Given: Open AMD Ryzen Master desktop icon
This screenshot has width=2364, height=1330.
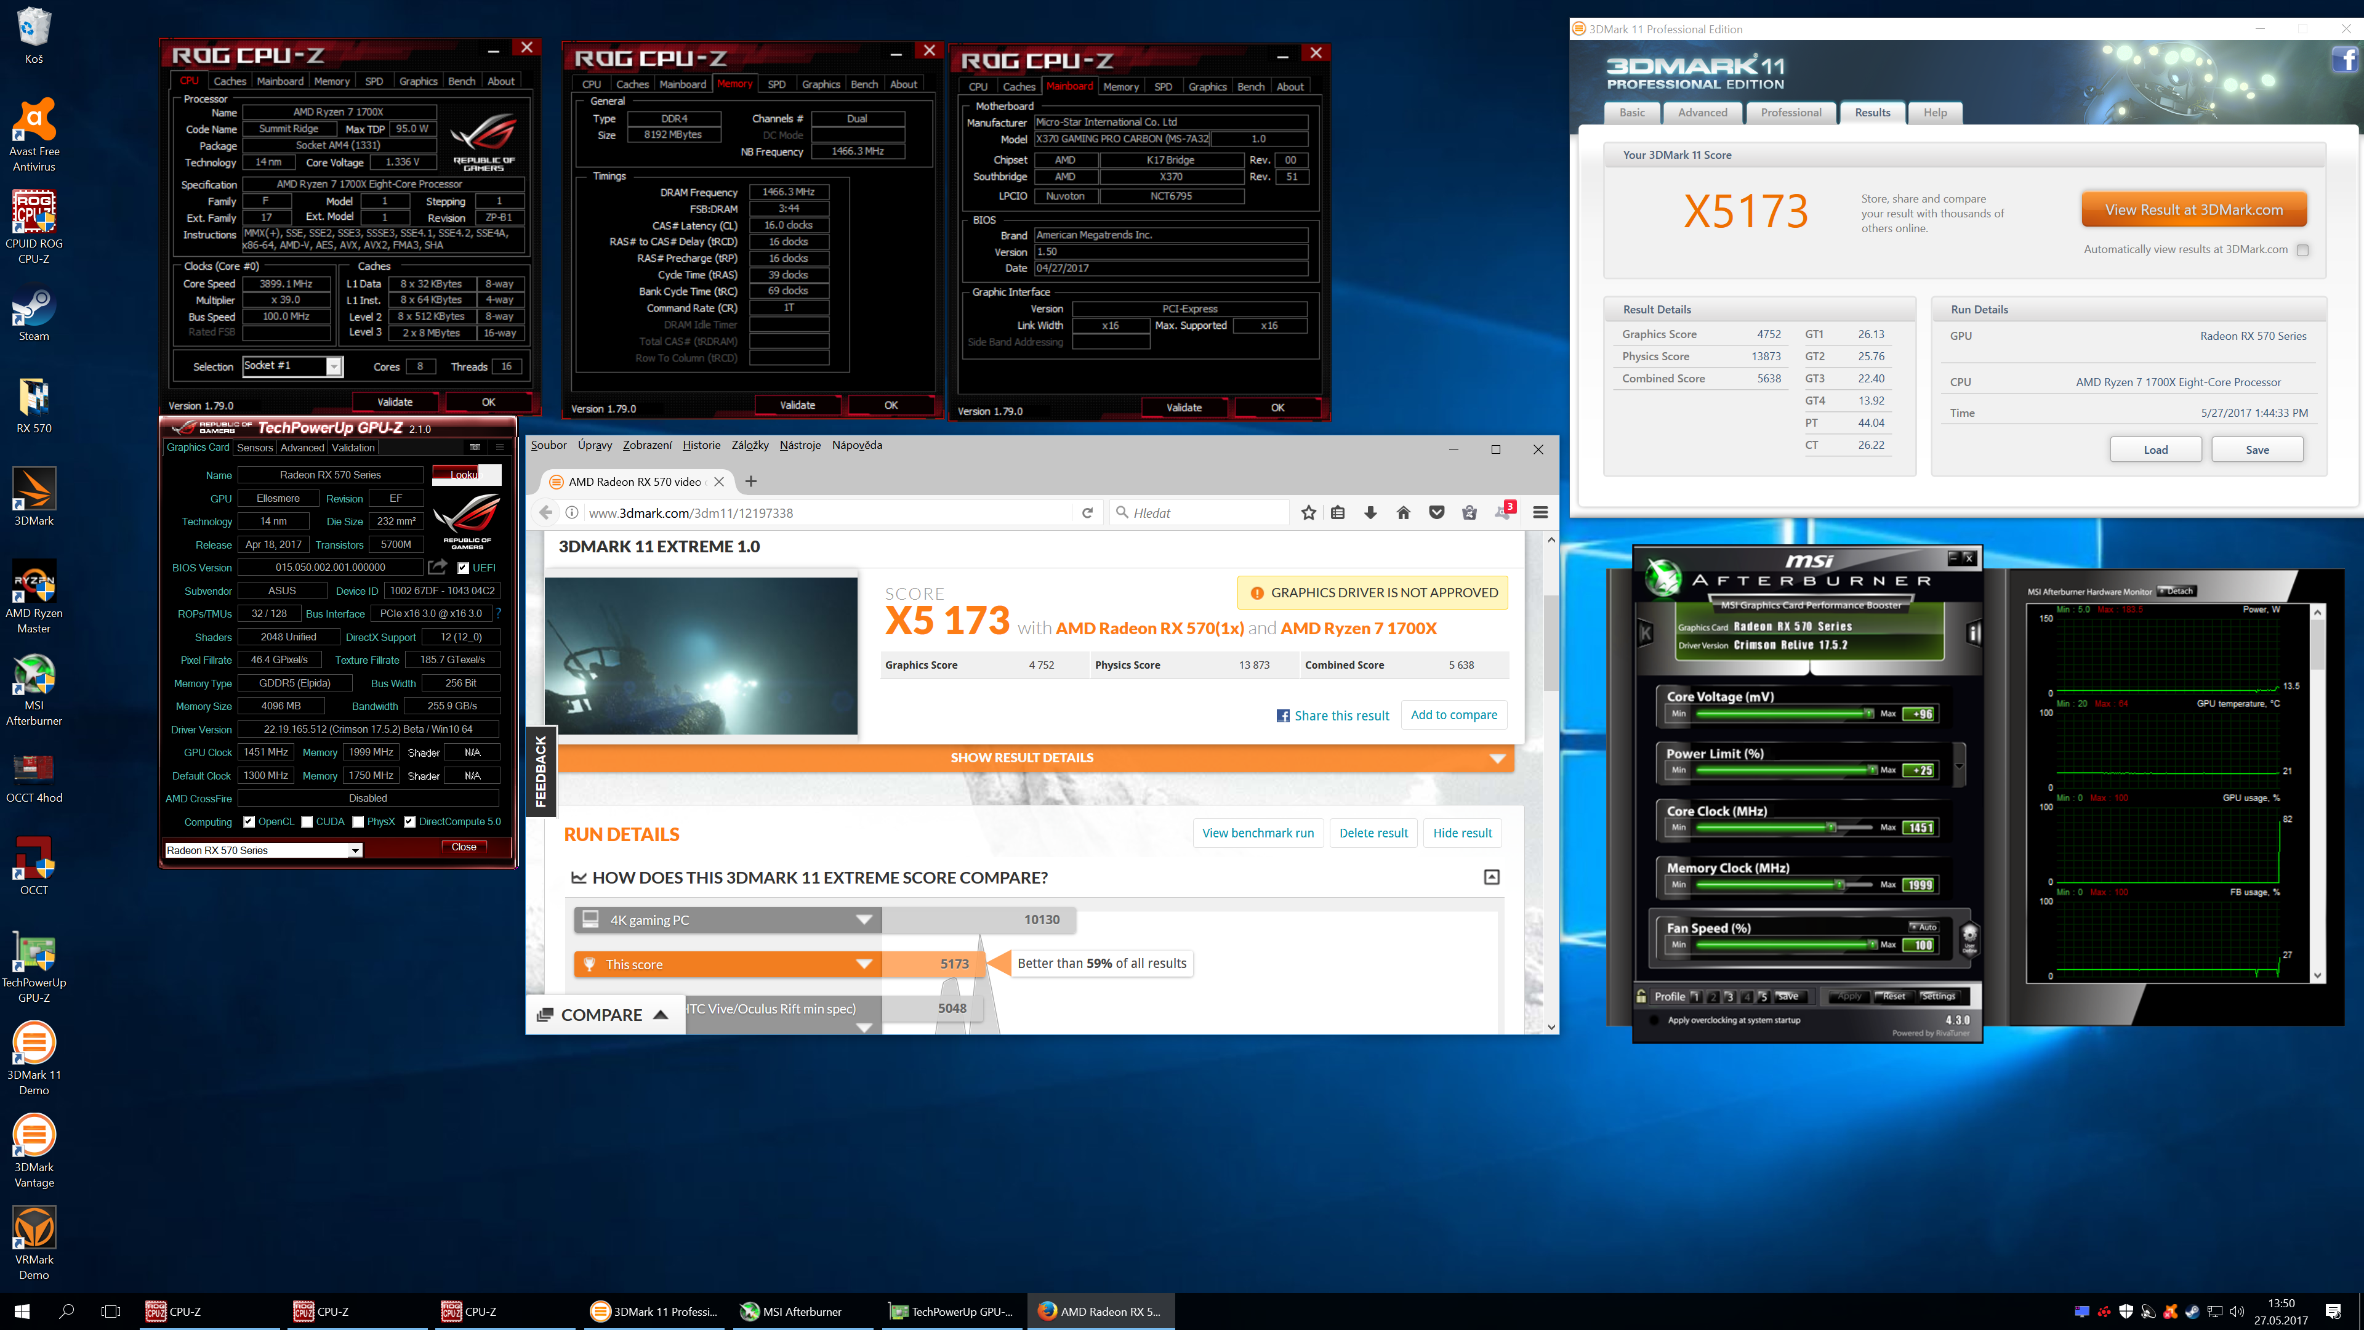Looking at the screenshot, I should 34,597.
